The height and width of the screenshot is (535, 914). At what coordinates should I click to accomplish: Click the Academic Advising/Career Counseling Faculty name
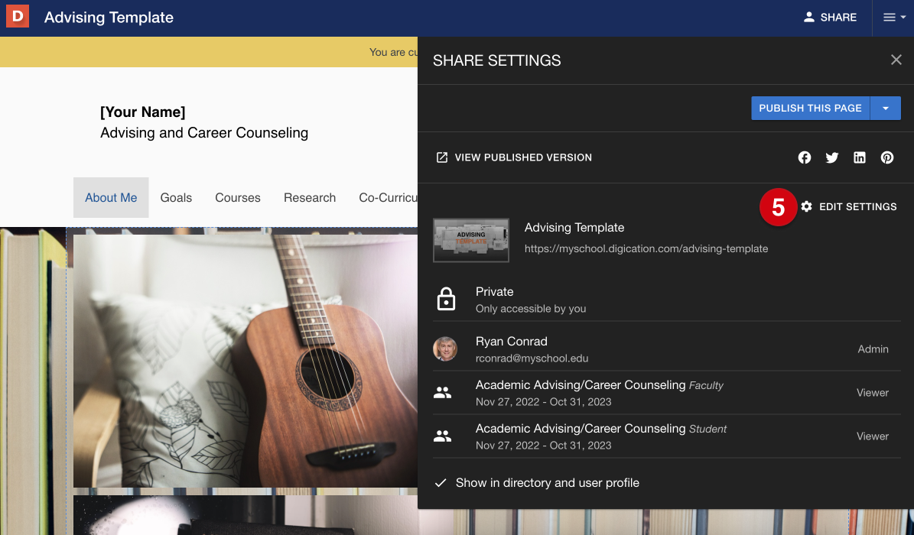(599, 385)
